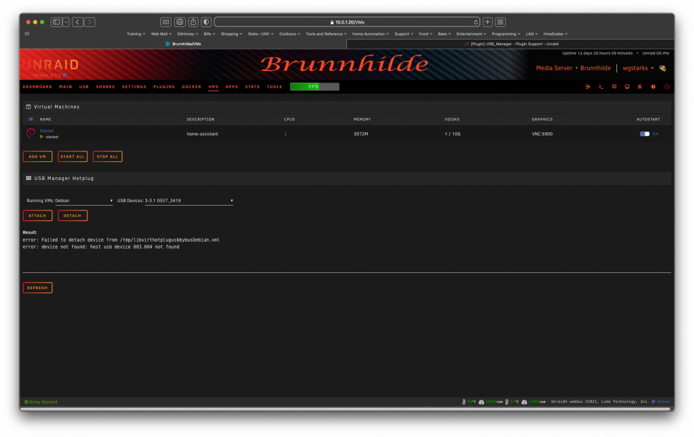694x437 pixels.
Task: Click the Array Started status text
Action: tap(43, 402)
